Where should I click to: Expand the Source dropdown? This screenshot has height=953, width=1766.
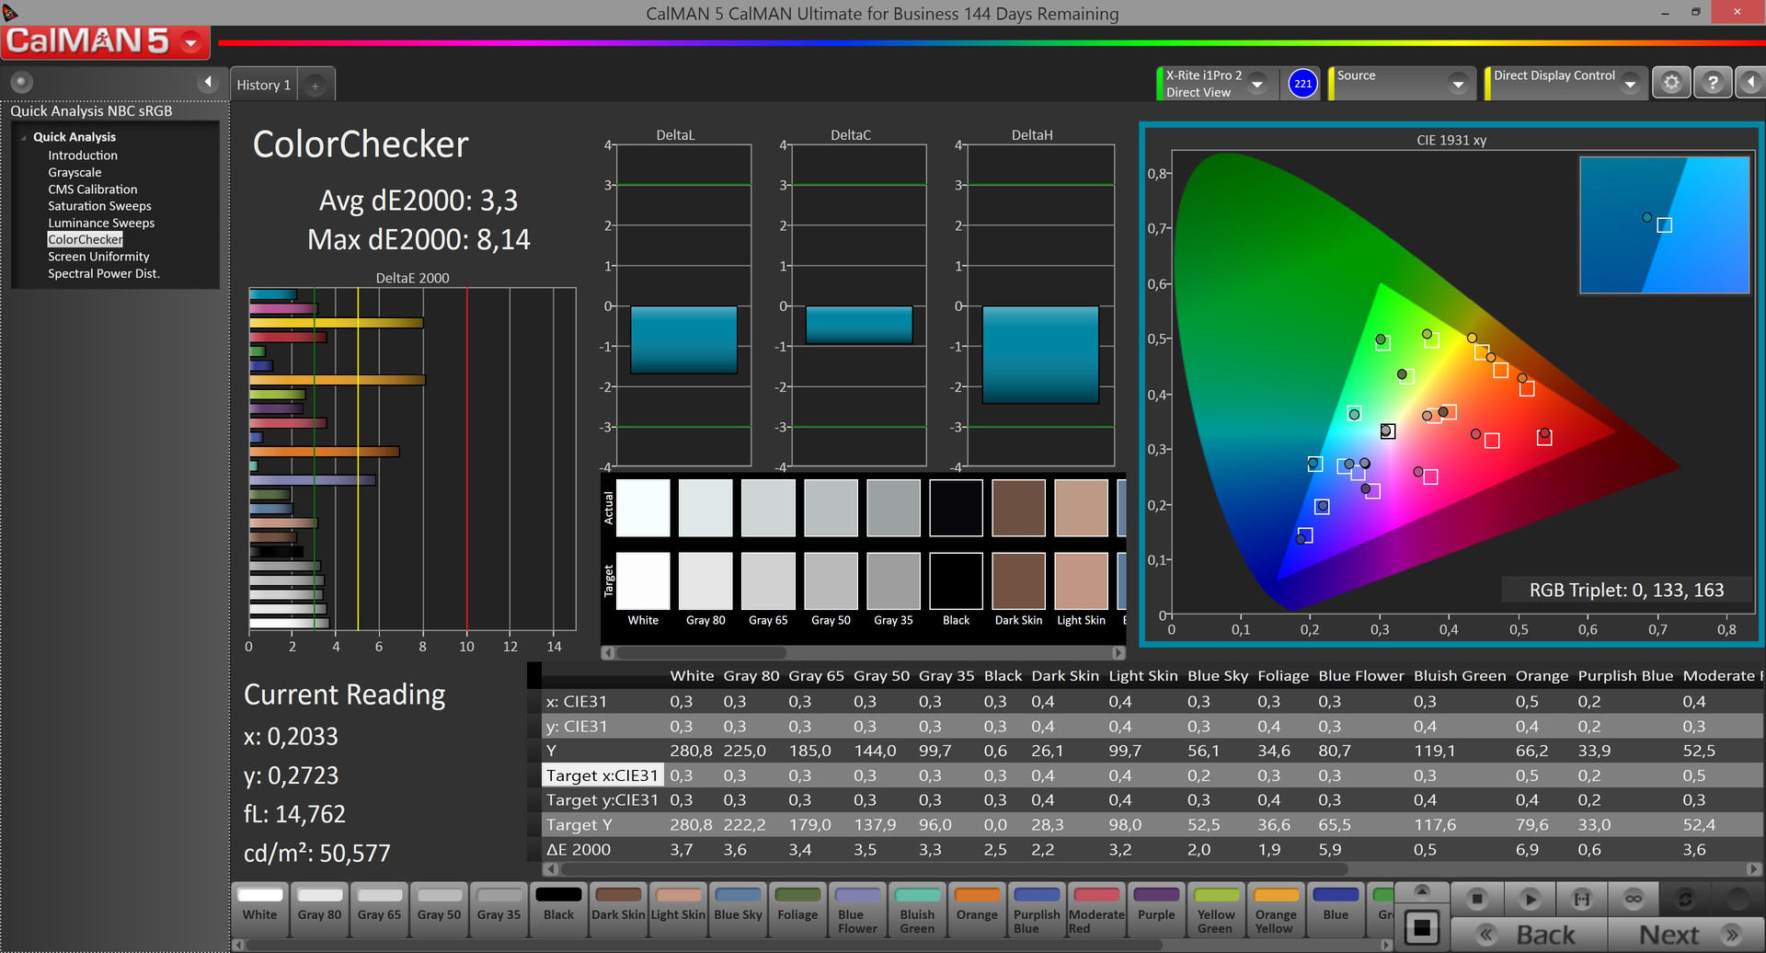[x=1458, y=84]
